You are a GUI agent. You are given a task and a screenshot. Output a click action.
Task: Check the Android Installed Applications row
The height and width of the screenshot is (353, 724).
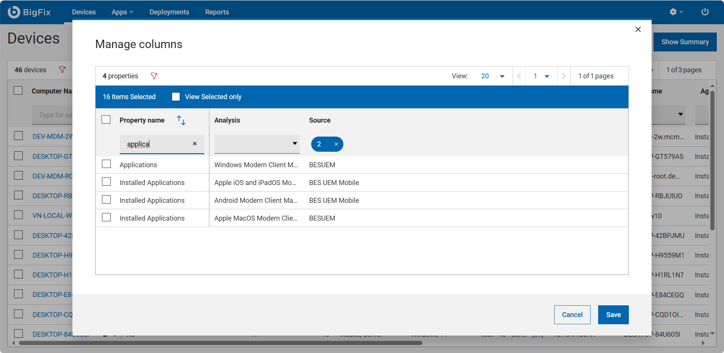point(107,200)
